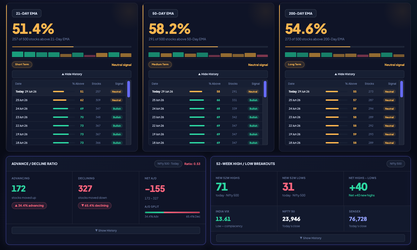Click the 50-DAY EMA label badge
This screenshot has width=417, height=250.
pos(163,13)
